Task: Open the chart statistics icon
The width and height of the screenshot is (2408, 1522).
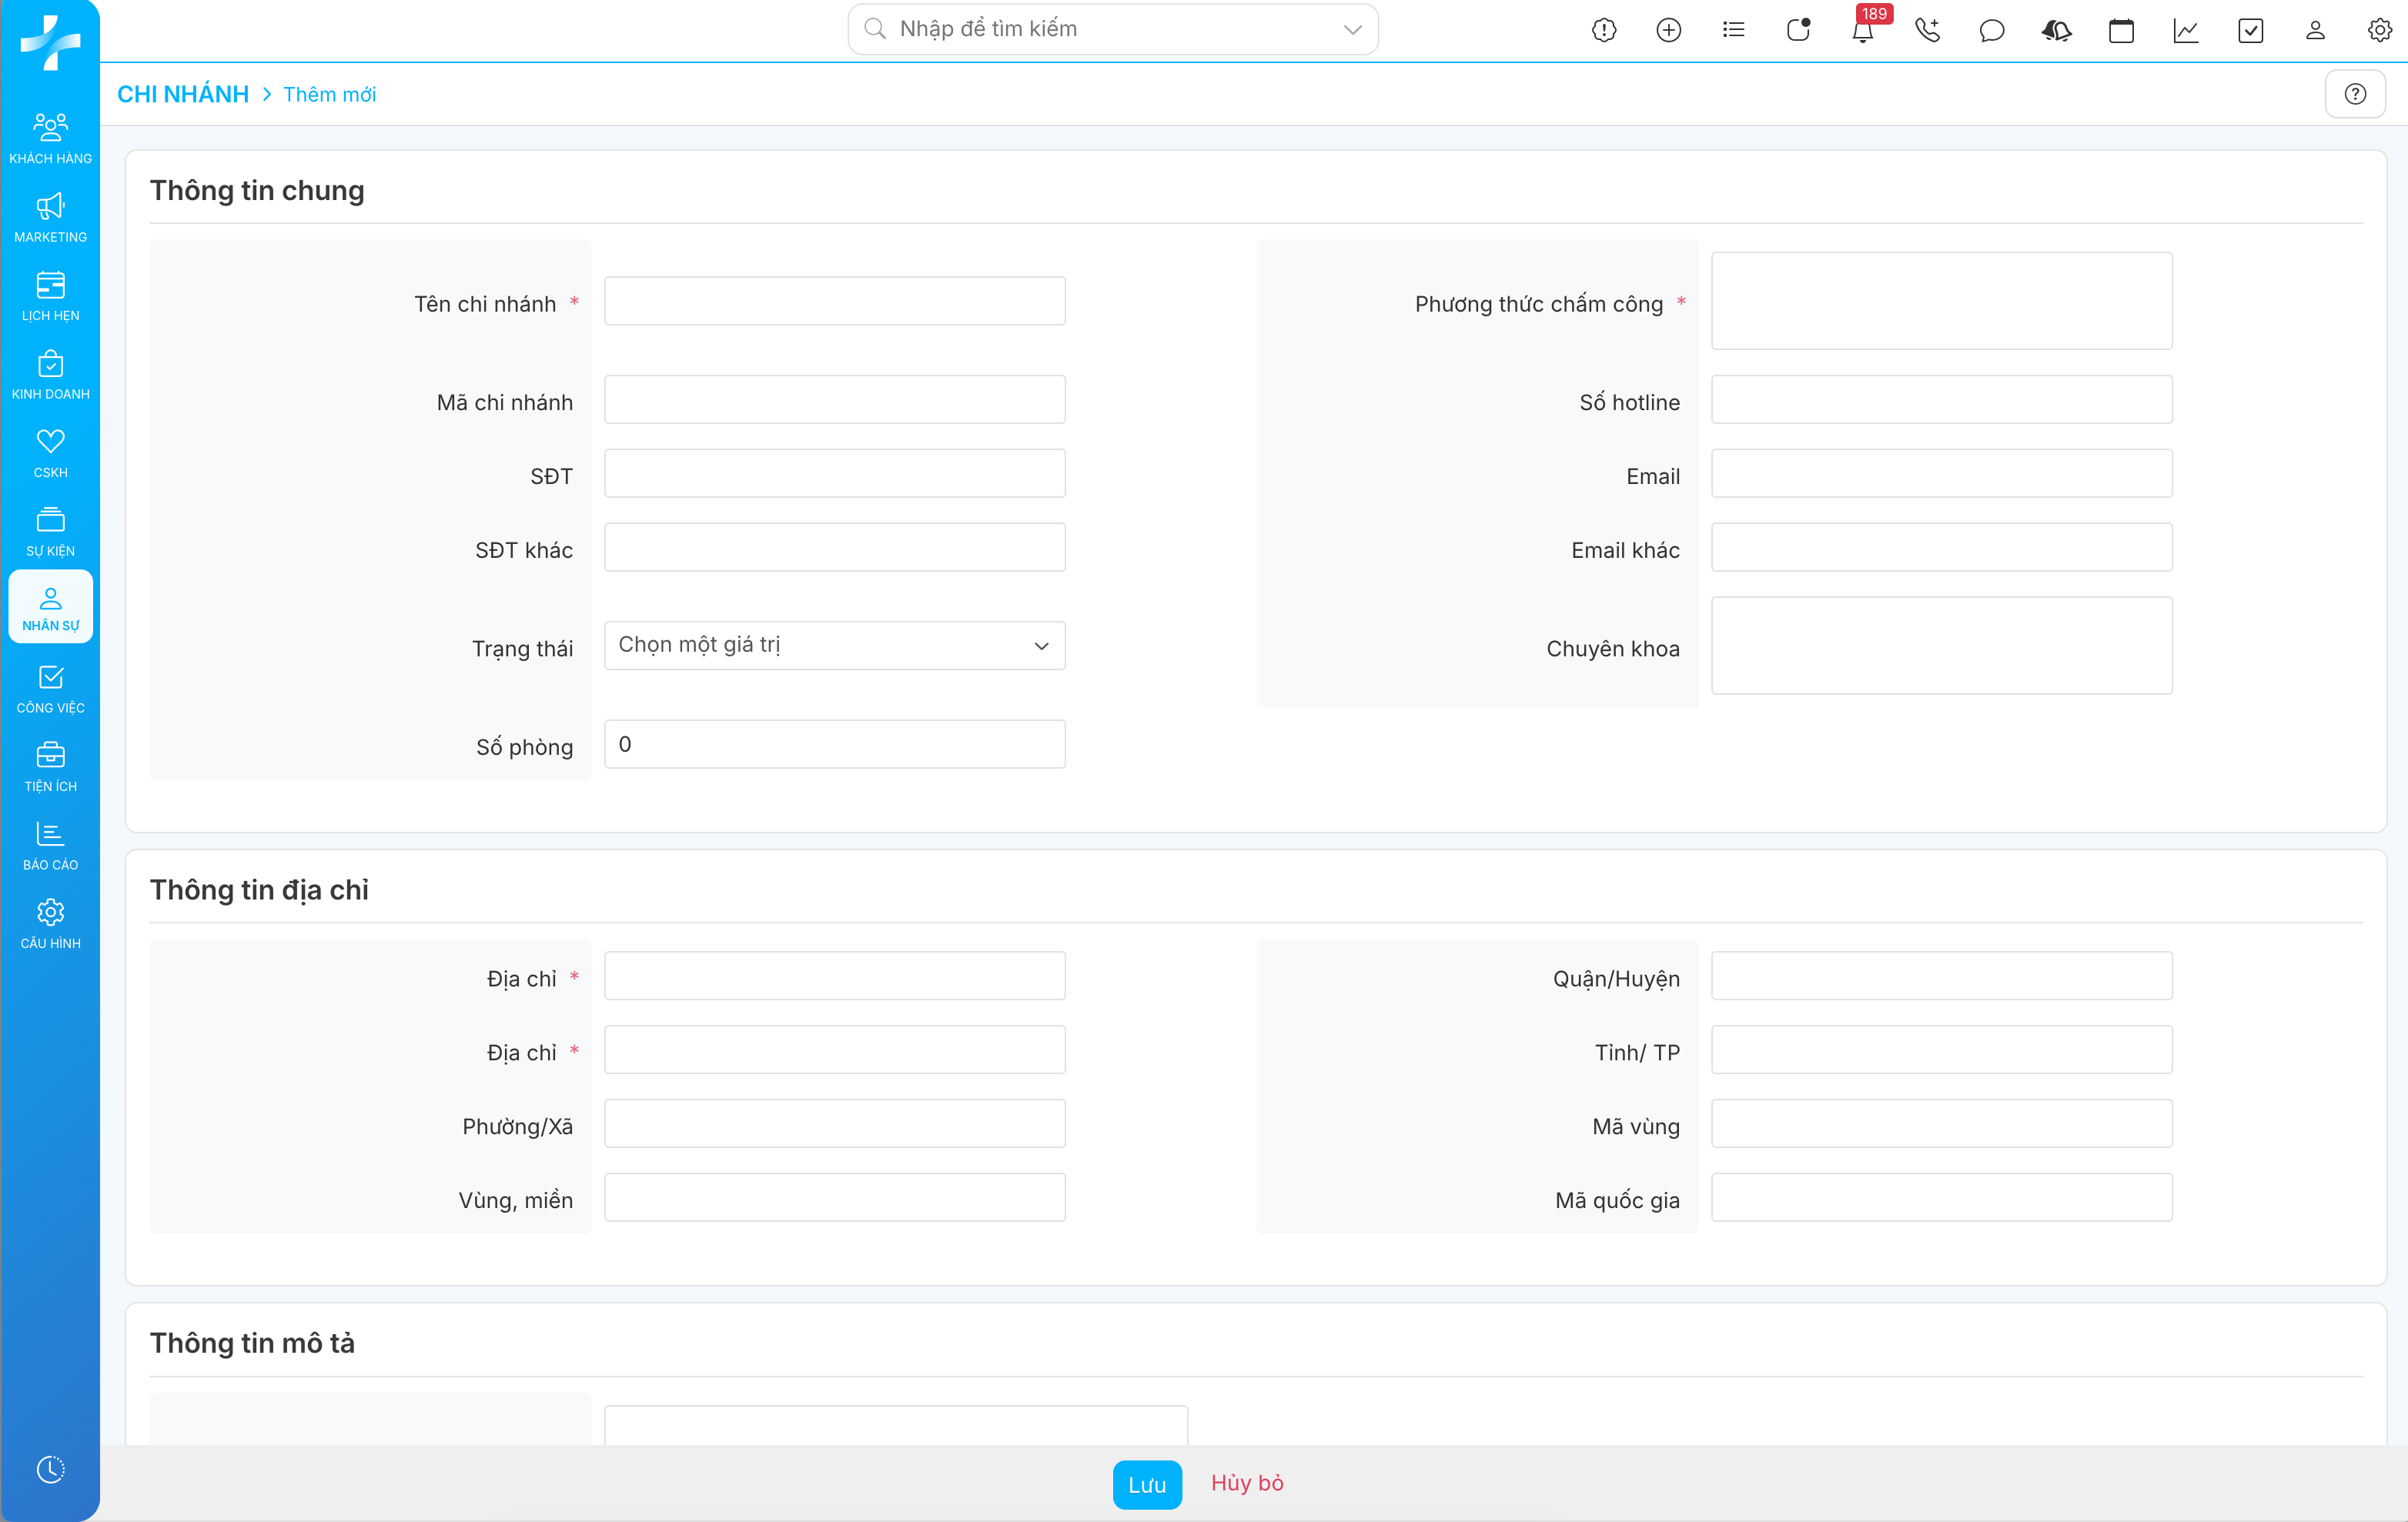Action: point(2186,31)
